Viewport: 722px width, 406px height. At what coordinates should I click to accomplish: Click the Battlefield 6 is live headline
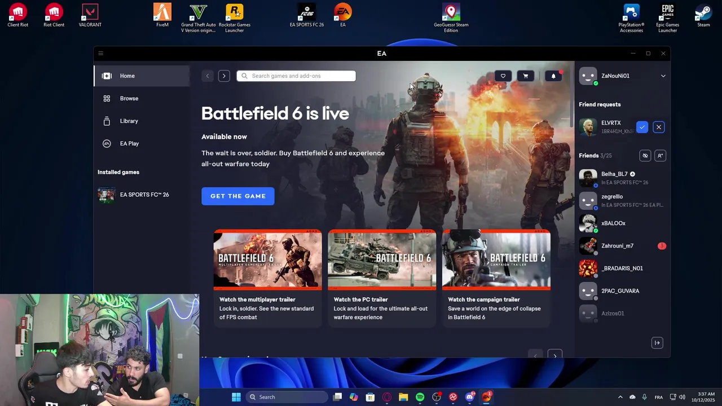pos(275,113)
